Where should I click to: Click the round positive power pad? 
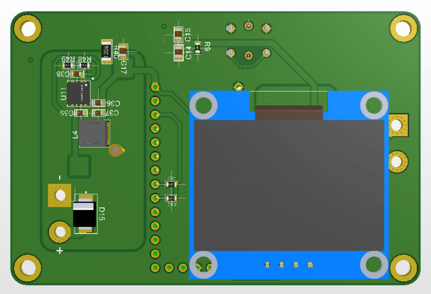click(60, 232)
